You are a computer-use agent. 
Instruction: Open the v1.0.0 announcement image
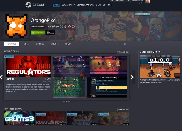(160, 67)
